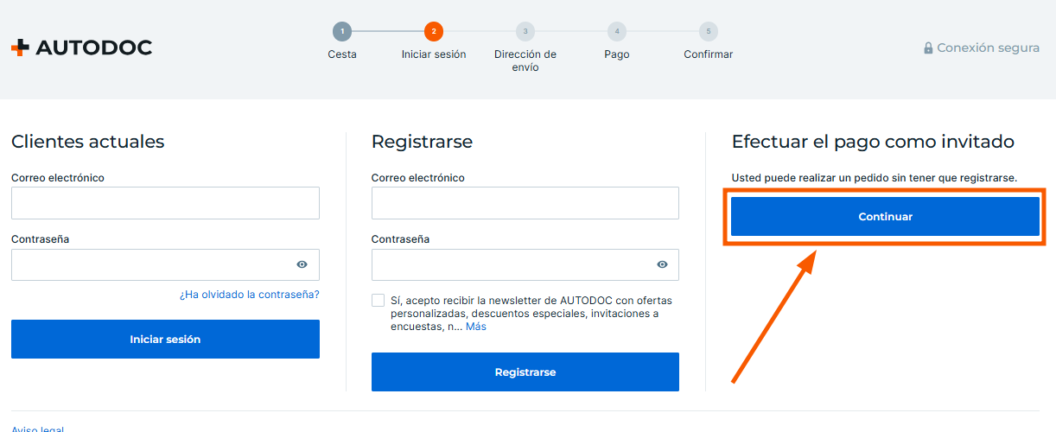Click the existing customer Contraseña field

(x=151, y=265)
